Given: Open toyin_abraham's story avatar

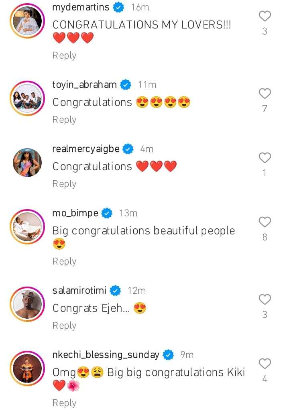Looking at the screenshot, I should click(27, 98).
